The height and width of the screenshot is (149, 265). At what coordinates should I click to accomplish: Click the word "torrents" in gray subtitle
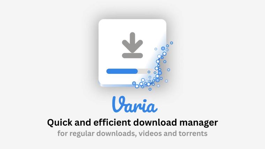tap(193, 133)
